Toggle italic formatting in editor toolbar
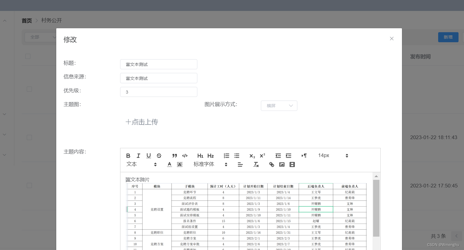This screenshot has width=464, height=250. [x=138, y=156]
